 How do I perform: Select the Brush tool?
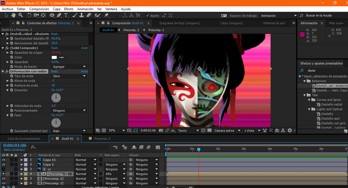click(75, 15)
